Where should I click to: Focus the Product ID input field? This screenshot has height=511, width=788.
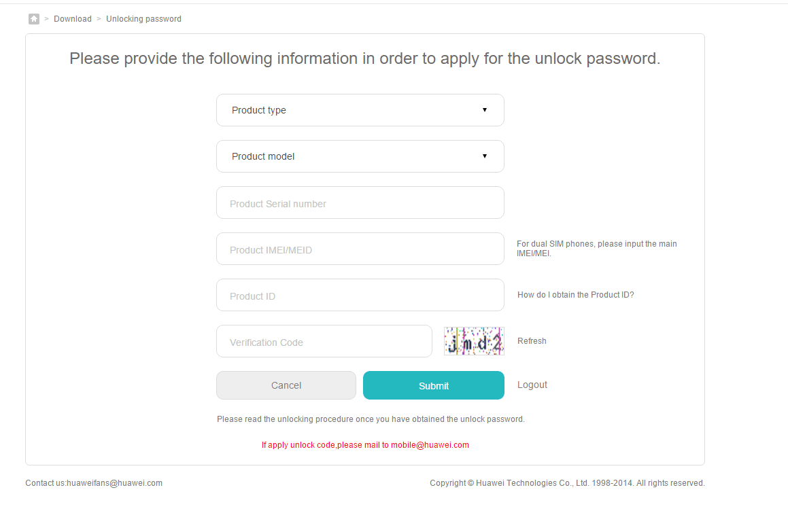click(x=360, y=295)
